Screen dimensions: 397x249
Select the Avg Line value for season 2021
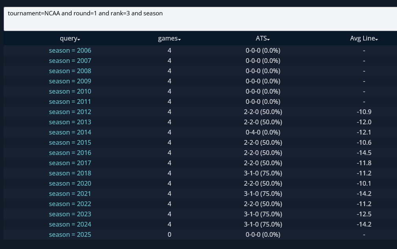364,194
